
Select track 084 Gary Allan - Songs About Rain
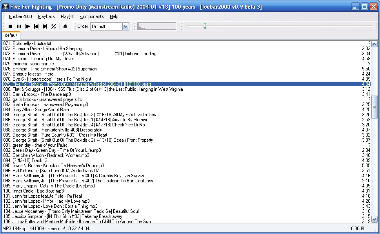[186, 110]
